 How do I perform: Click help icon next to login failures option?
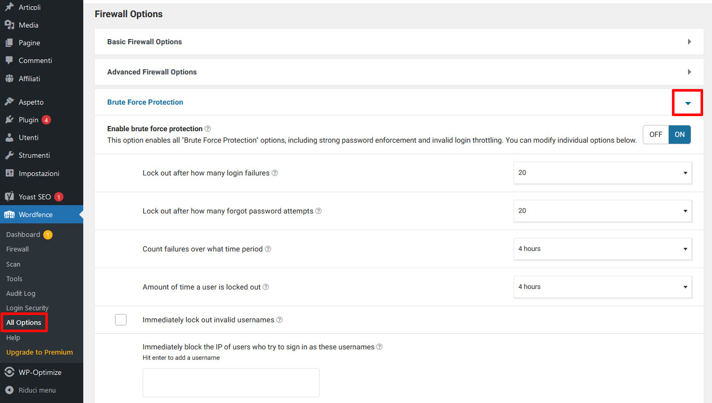(x=275, y=173)
